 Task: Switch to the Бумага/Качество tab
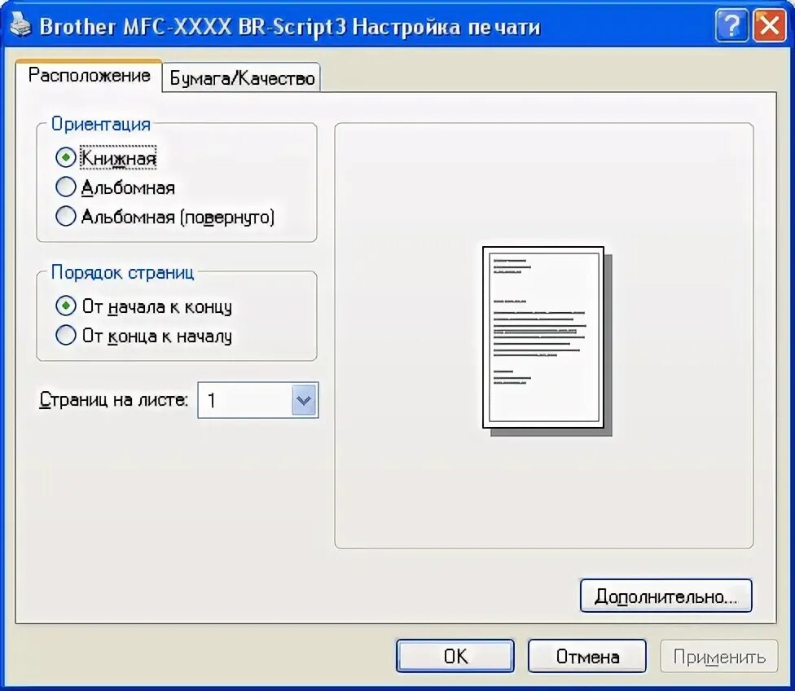click(242, 78)
